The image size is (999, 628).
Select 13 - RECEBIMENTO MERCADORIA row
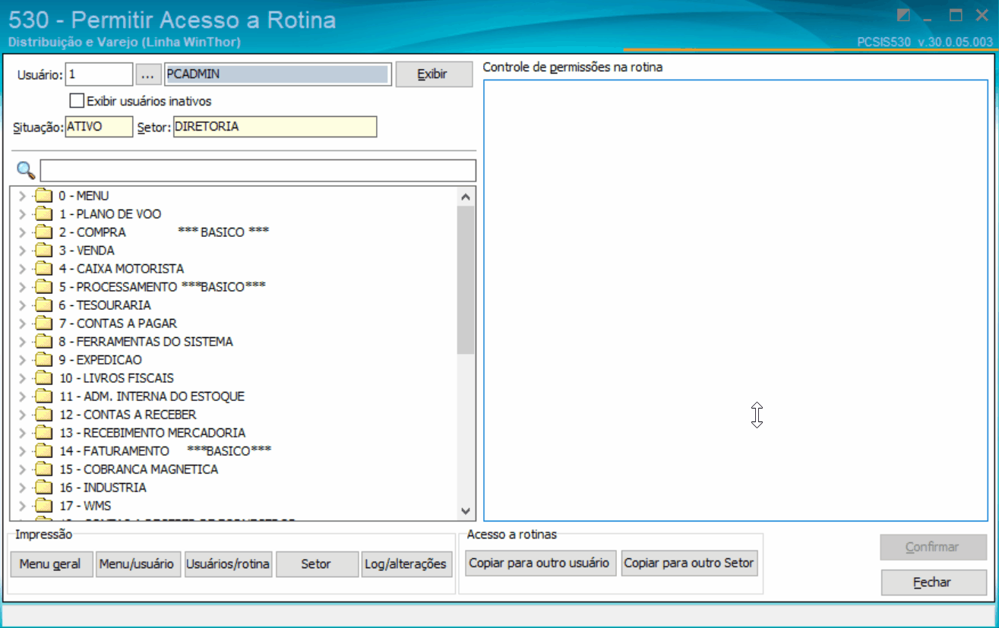[152, 433]
